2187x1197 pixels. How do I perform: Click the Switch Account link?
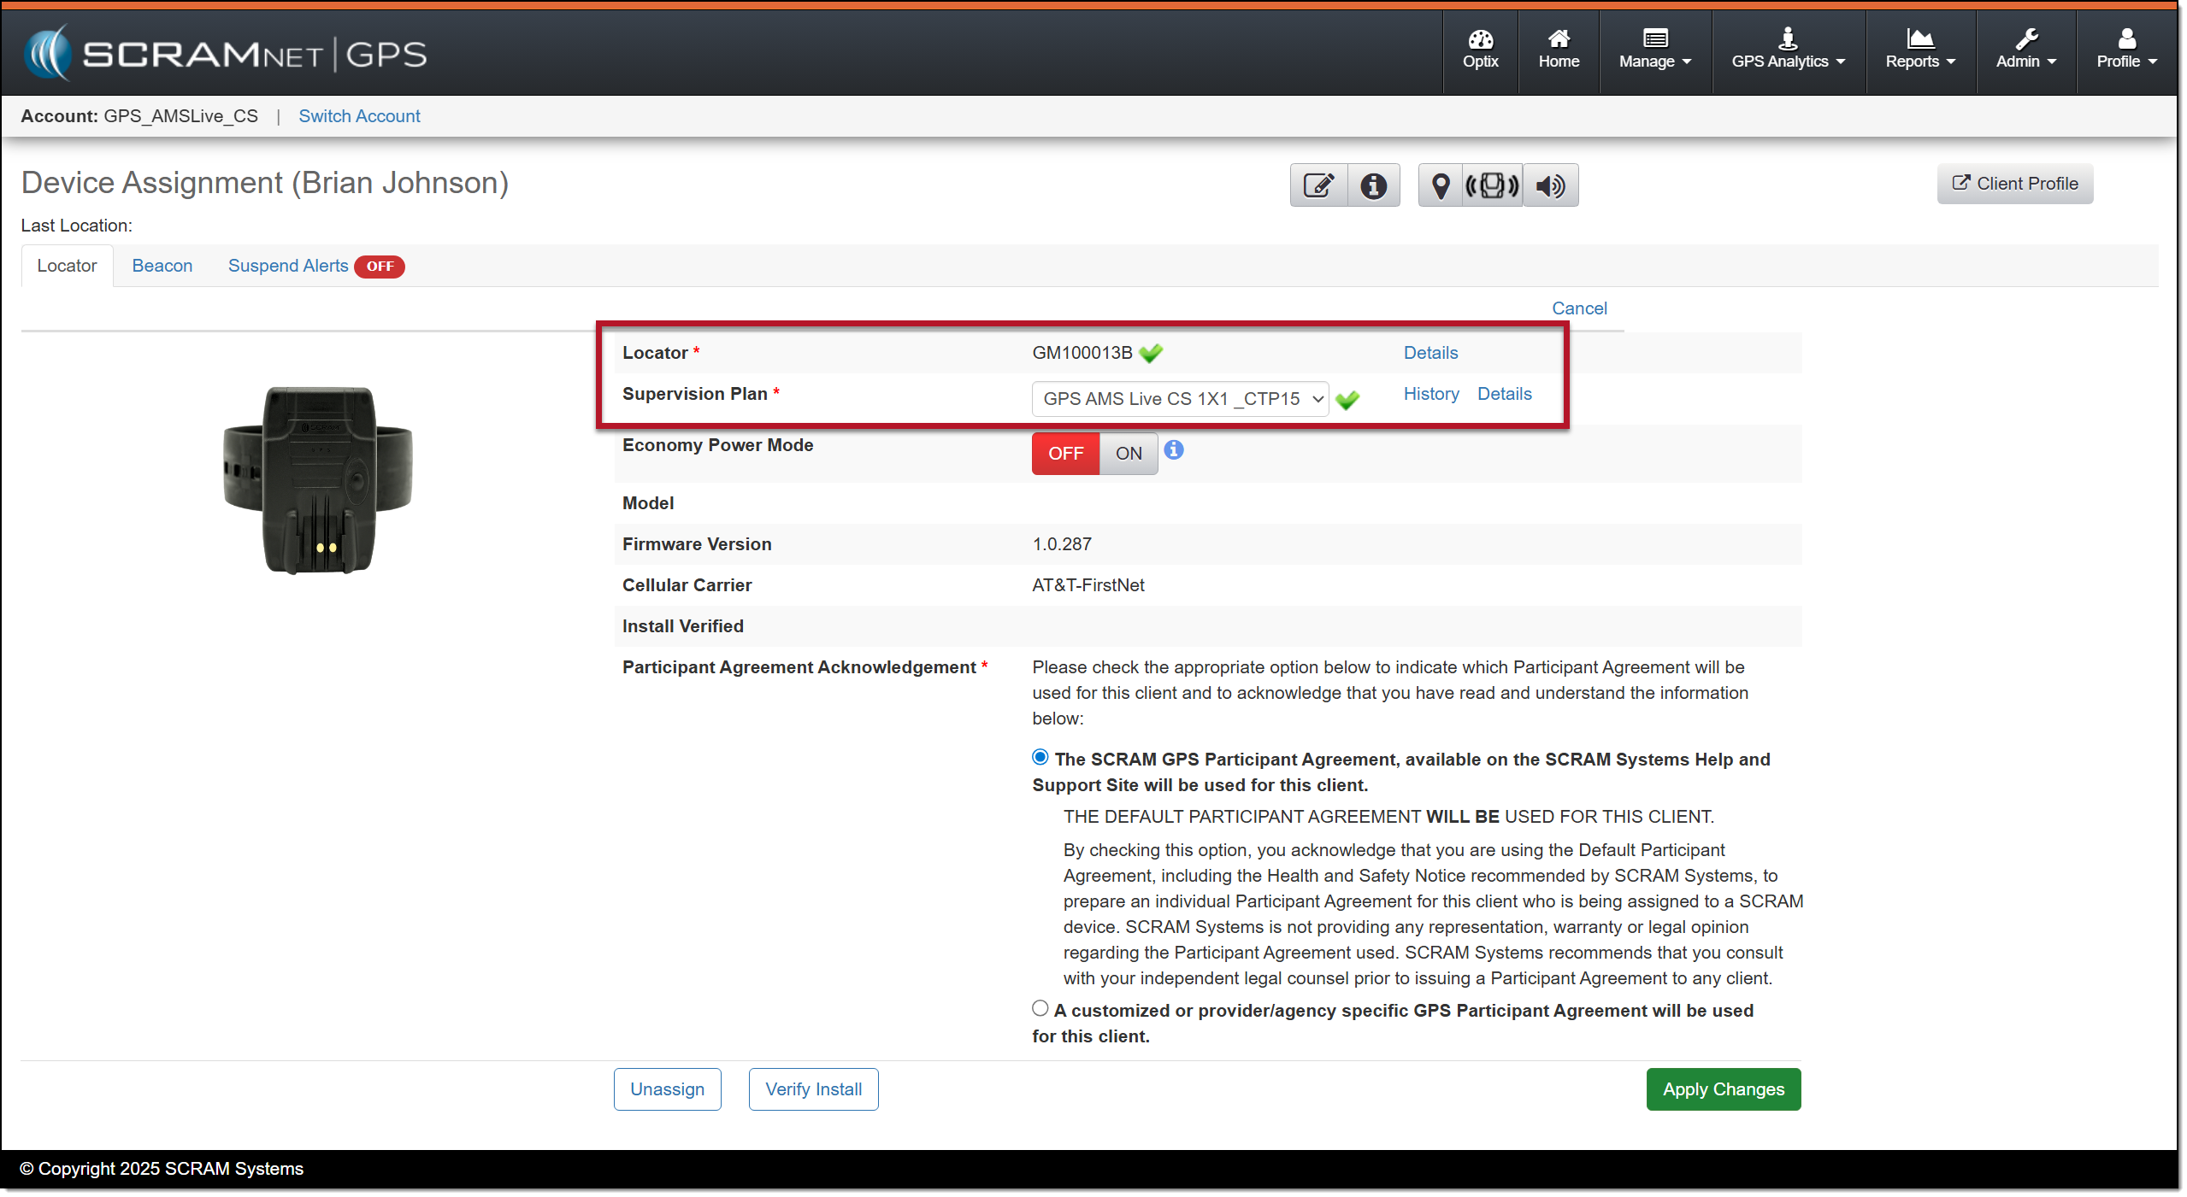359,116
